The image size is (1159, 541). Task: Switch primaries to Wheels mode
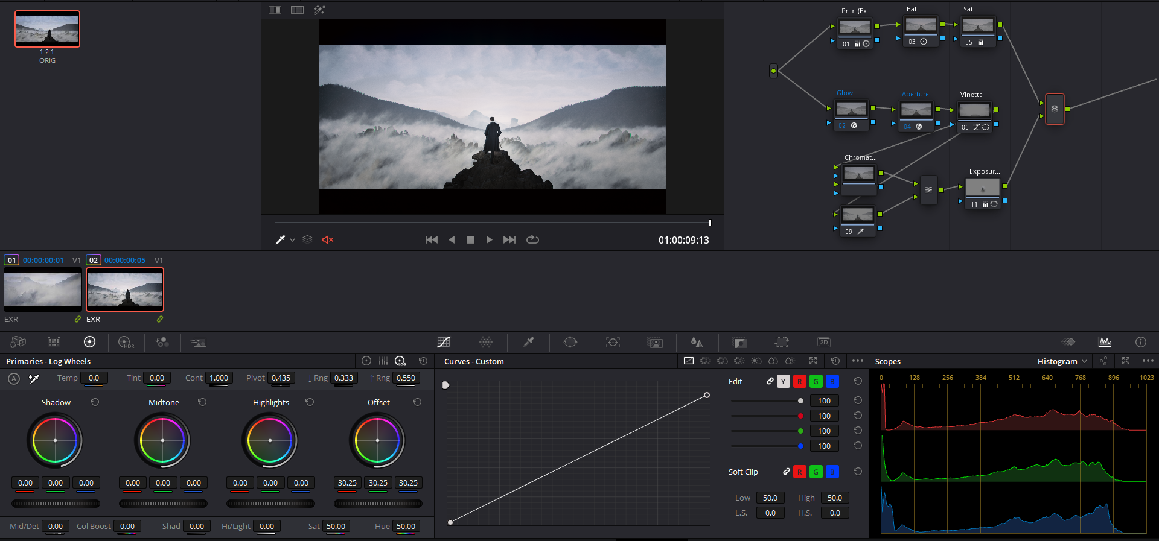[x=366, y=361]
